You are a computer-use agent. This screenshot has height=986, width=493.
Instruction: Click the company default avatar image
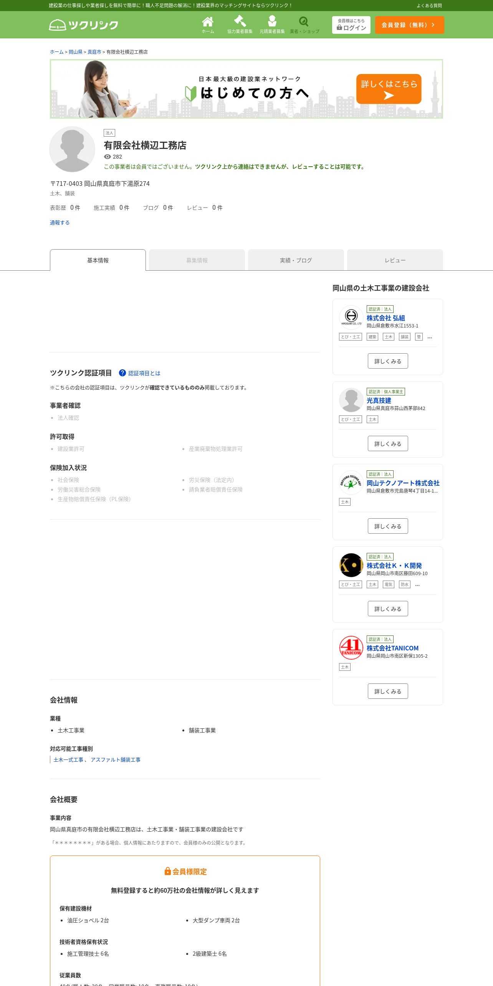72,149
